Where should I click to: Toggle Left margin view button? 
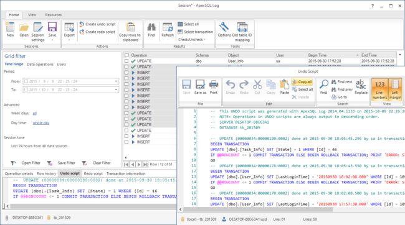tap(395, 89)
